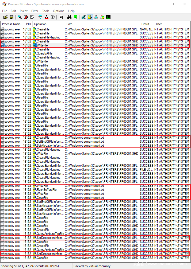Click the Path column header
This screenshot has height=269, width=191.
click(x=102, y=24)
